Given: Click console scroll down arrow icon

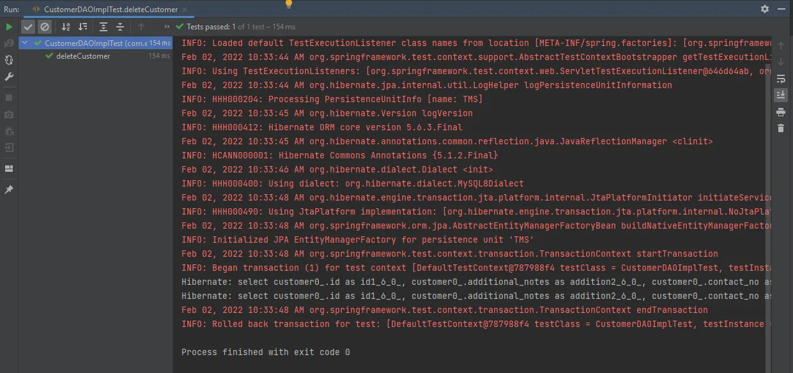Looking at the screenshot, I should tap(781, 62).
